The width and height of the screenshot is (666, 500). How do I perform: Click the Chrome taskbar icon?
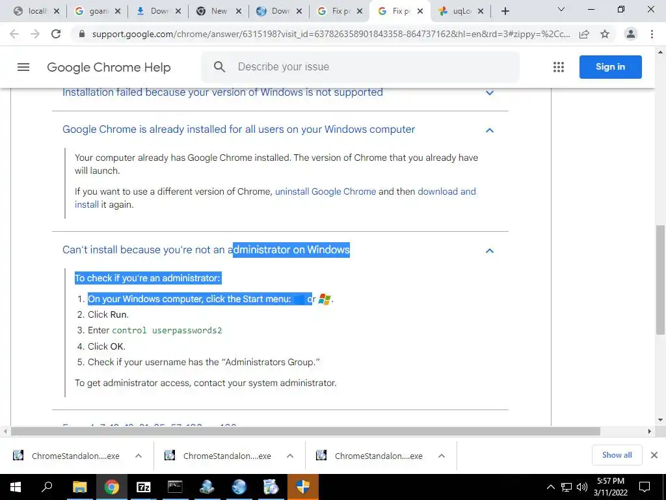coord(111,487)
